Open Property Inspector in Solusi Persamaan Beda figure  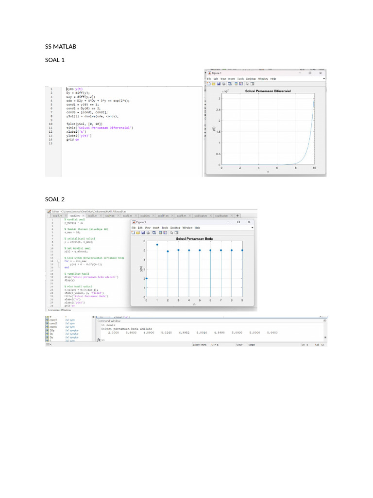pos(176,232)
